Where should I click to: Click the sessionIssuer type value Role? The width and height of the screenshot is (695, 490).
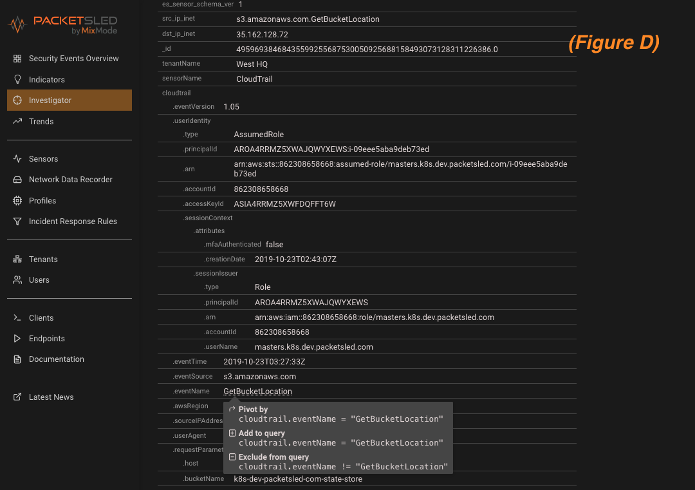(x=263, y=287)
